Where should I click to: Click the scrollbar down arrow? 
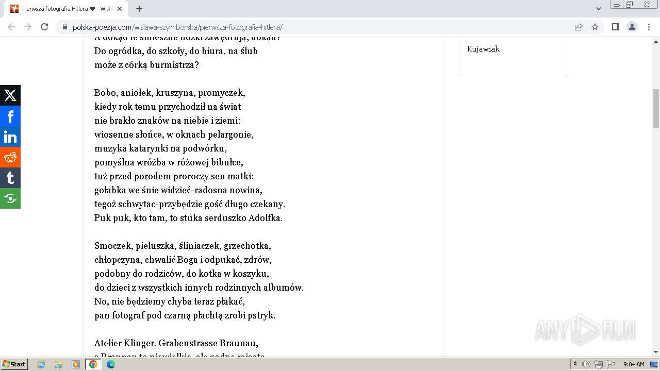click(x=656, y=352)
